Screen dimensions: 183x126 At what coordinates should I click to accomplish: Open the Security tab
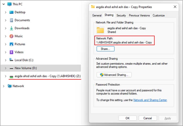[121, 15]
